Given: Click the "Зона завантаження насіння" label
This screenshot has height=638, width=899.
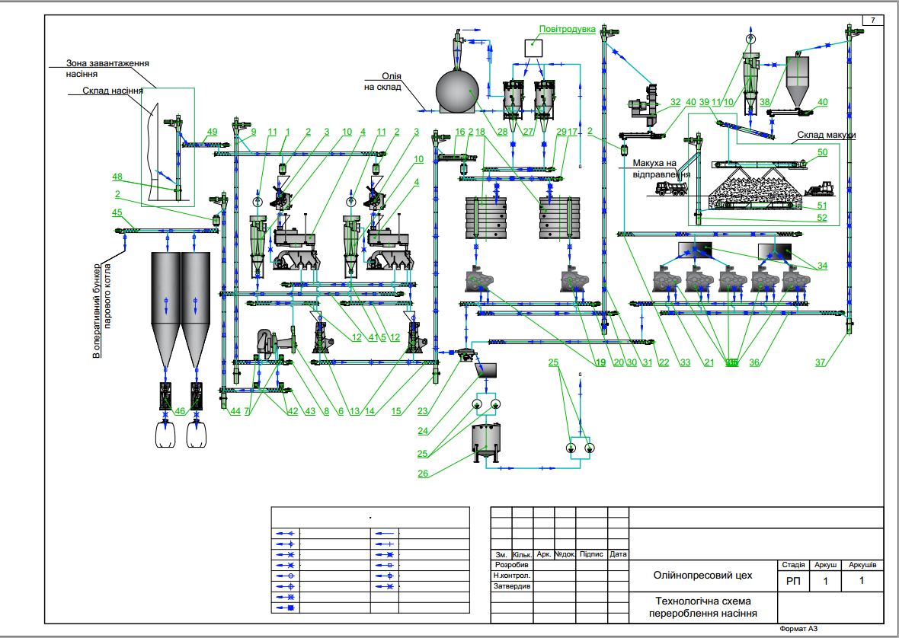Looking at the screenshot, I should click(x=107, y=69).
